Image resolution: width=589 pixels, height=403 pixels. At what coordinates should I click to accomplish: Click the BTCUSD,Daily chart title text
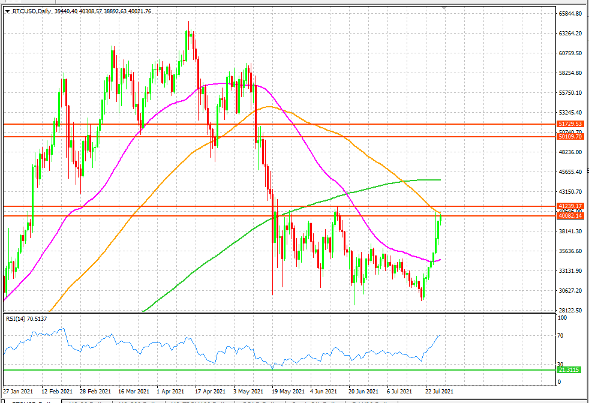point(30,10)
